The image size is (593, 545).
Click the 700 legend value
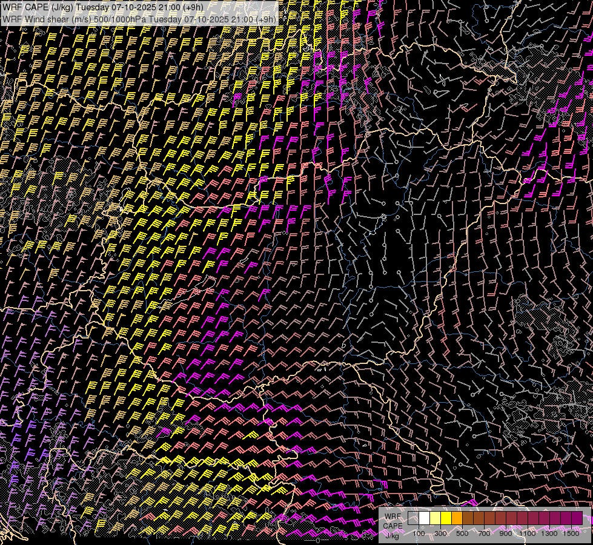[x=484, y=533]
